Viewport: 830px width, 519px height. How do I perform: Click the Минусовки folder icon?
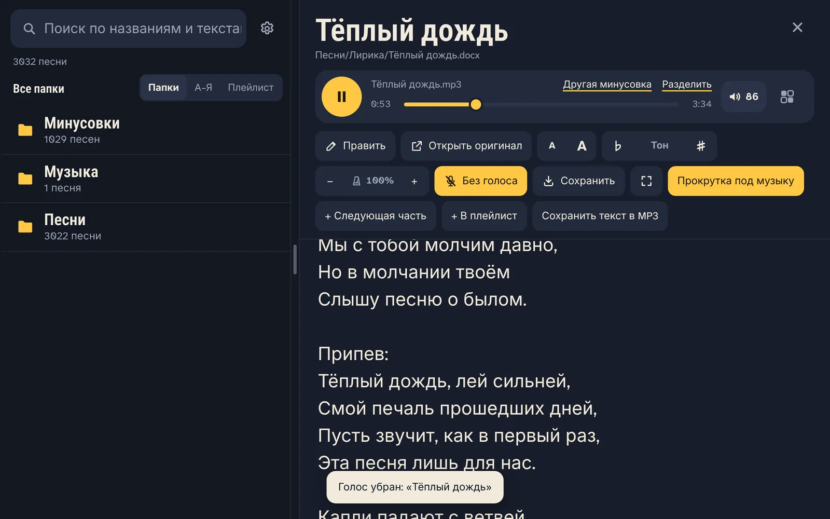point(25,130)
